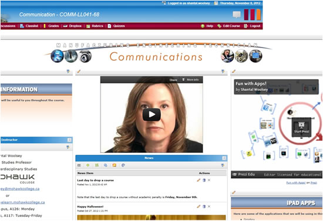Click the chat bubble icon in header
Screen dimensions: 323x221
[x=237, y=15]
